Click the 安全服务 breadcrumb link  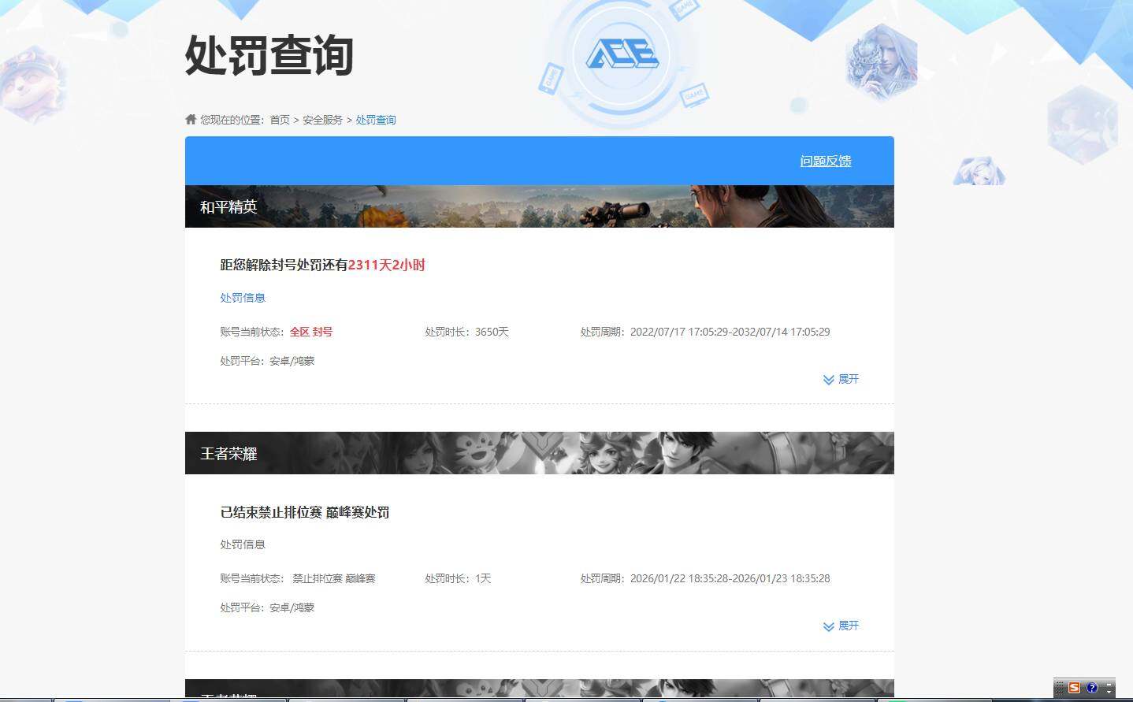pos(321,119)
